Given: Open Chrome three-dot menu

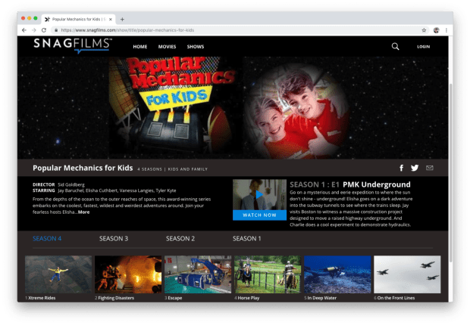Looking at the screenshot, I should tap(446, 30).
